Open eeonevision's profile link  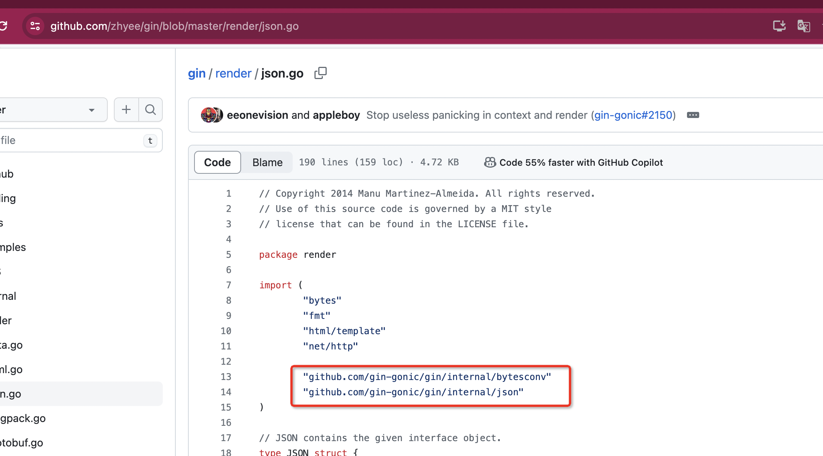point(258,115)
